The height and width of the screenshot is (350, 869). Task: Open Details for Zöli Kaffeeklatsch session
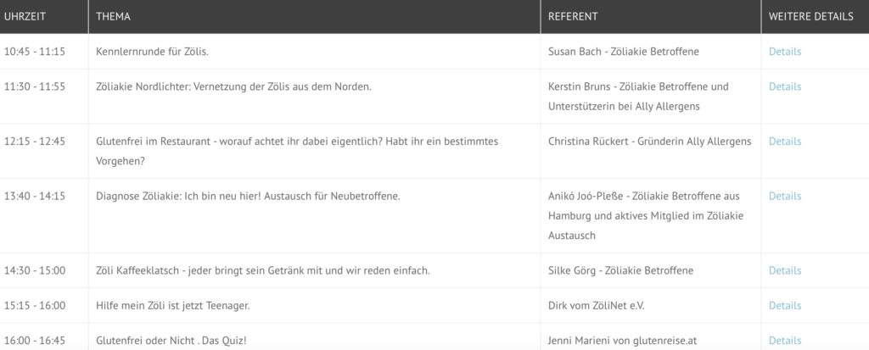coord(784,270)
